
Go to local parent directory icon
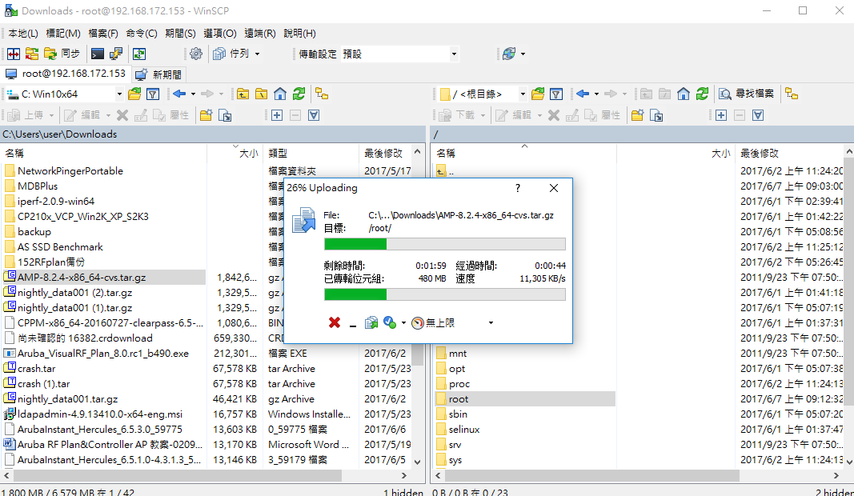[x=243, y=94]
